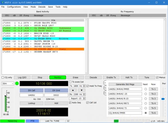Open the Decode menu
The width and height of the screenshot is (168, 123).
tap(42, 6)
